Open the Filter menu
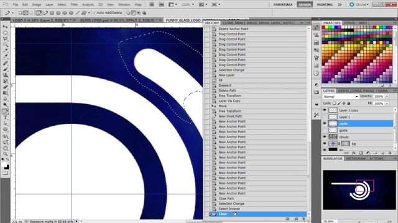 (74, 4)
